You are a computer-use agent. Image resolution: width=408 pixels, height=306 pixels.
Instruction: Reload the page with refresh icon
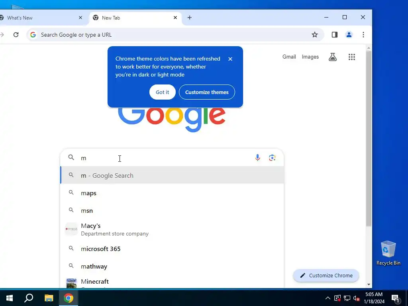point(16,35)
